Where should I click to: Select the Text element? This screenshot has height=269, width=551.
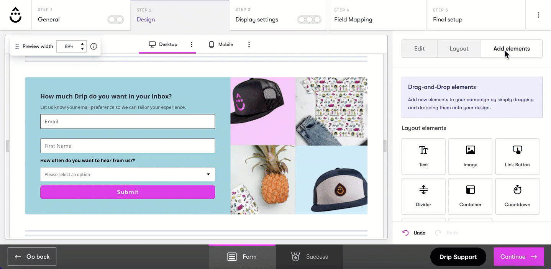click(x=423, y=156)
